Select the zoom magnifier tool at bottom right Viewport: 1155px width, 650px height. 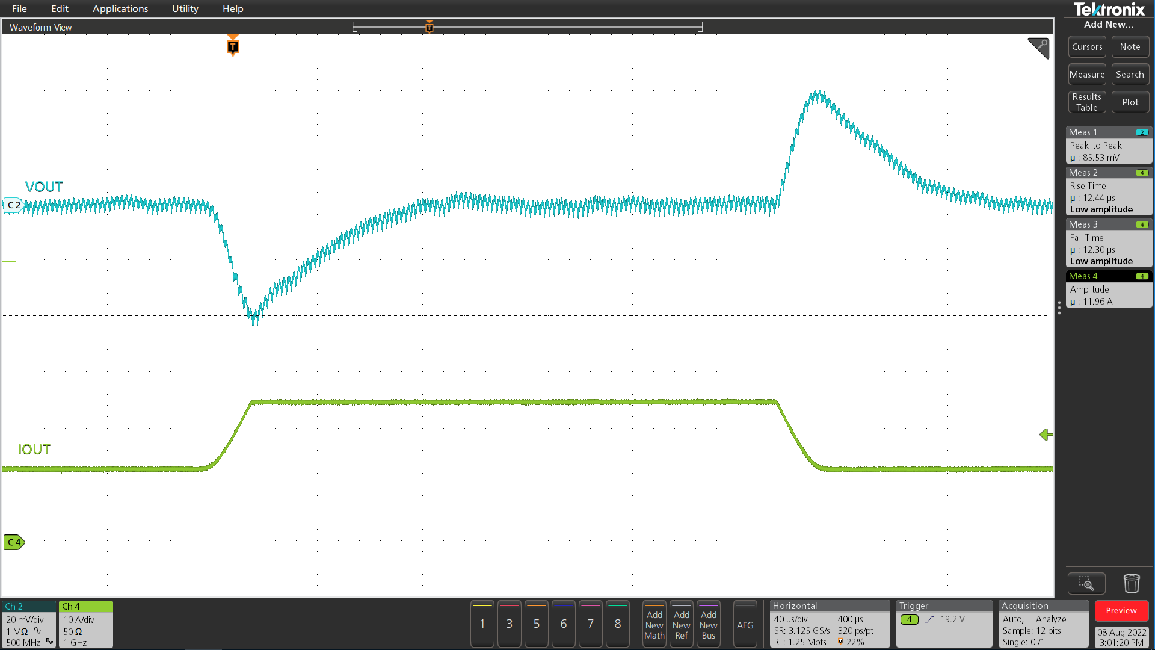click(x=1086, y=583)
